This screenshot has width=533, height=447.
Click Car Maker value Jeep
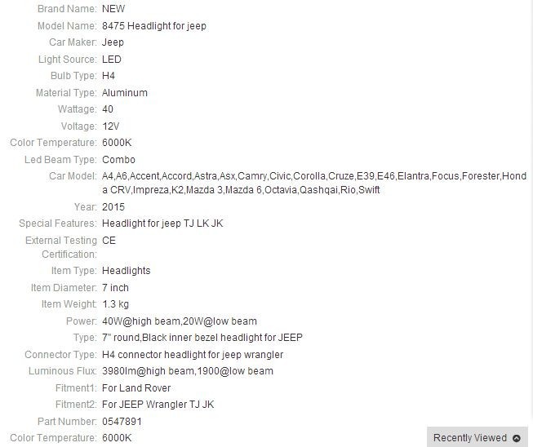tap(113, 42)
